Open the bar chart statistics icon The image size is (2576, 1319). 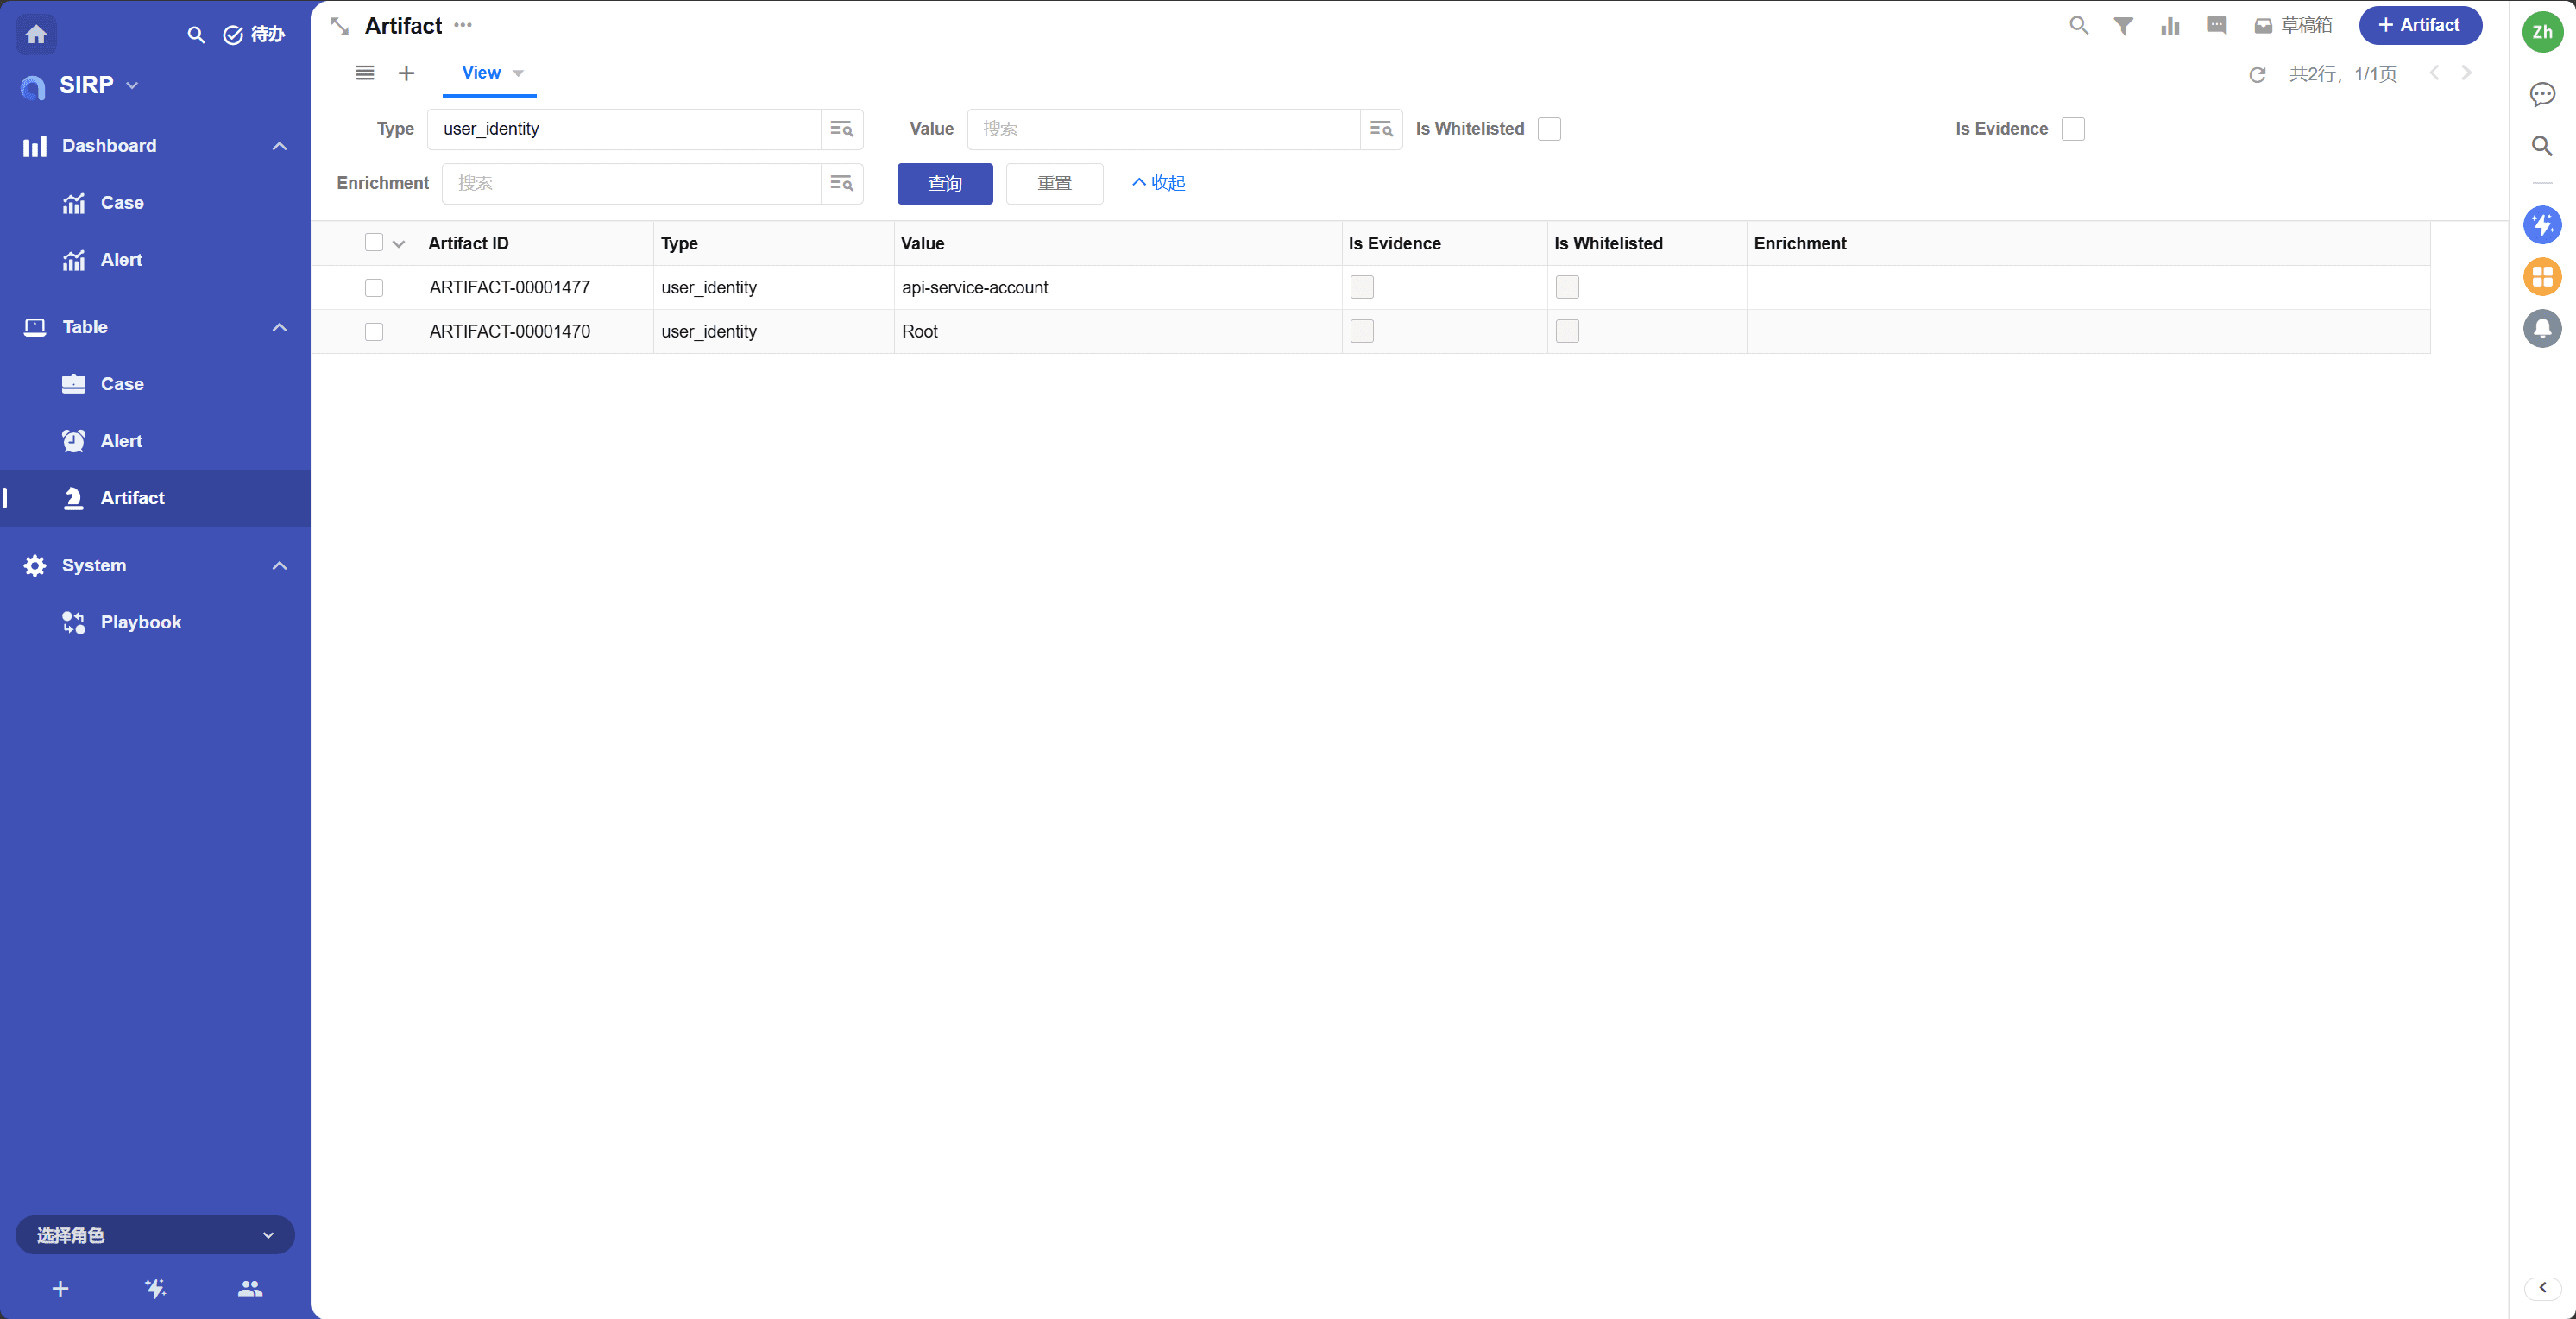(2169, 26)
